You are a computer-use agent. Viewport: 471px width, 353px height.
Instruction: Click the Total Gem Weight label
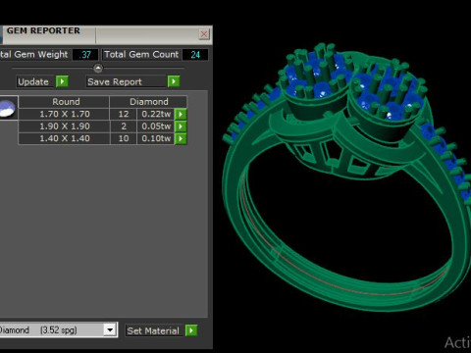pyautogui.click(x=33, y=54)
